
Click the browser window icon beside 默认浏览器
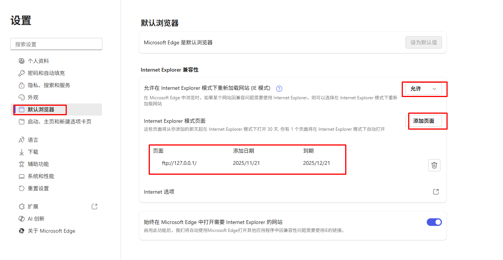tap(22, 110)
